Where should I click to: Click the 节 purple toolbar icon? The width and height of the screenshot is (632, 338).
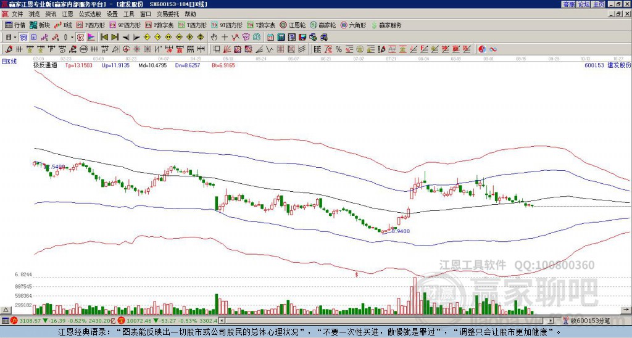coord(246,38)
